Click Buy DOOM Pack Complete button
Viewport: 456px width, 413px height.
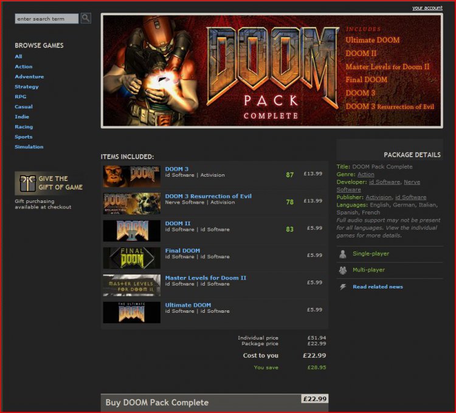coord(215,403)
